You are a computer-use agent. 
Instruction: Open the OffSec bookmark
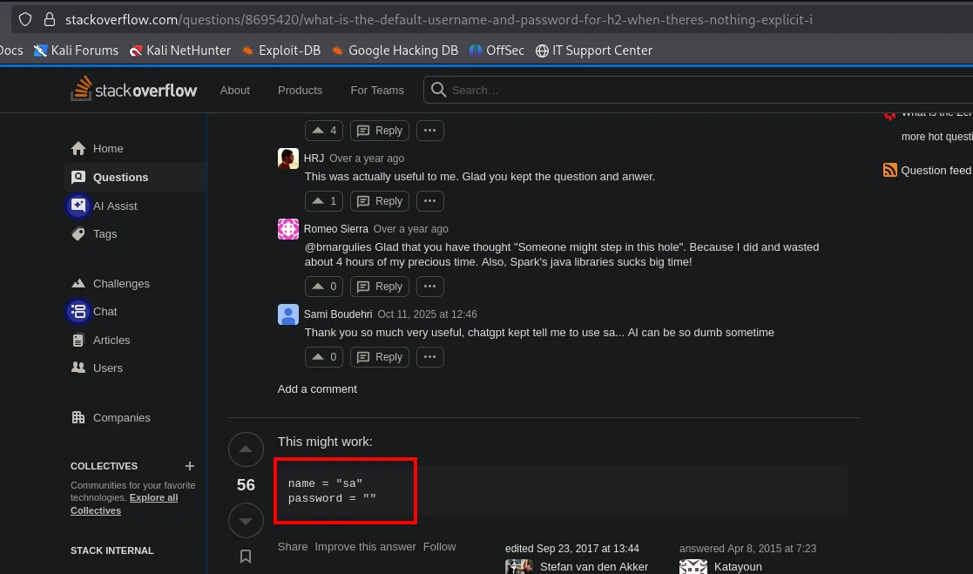coord(497,51)
